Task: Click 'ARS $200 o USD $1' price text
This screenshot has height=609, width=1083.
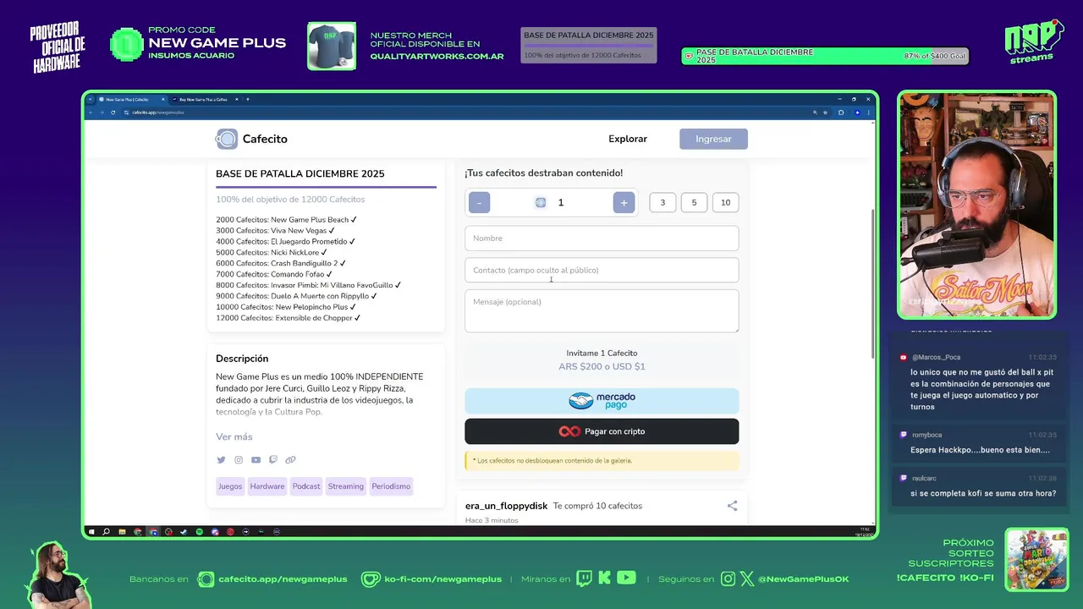Action: tap(602, 366)
